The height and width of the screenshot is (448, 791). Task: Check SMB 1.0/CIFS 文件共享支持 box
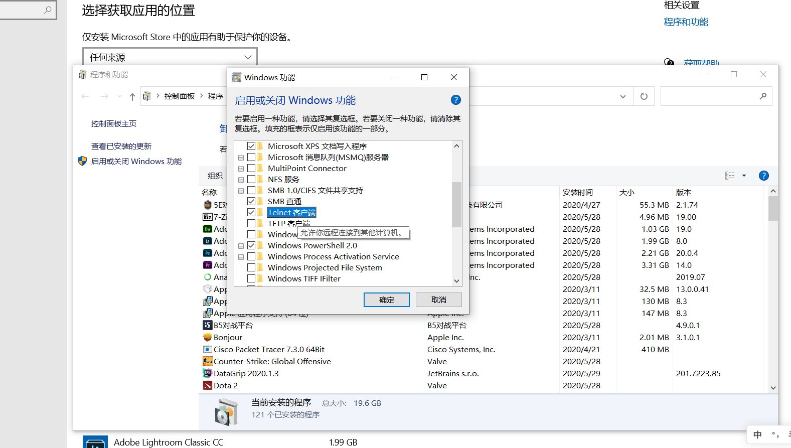(x=251, y=190)
